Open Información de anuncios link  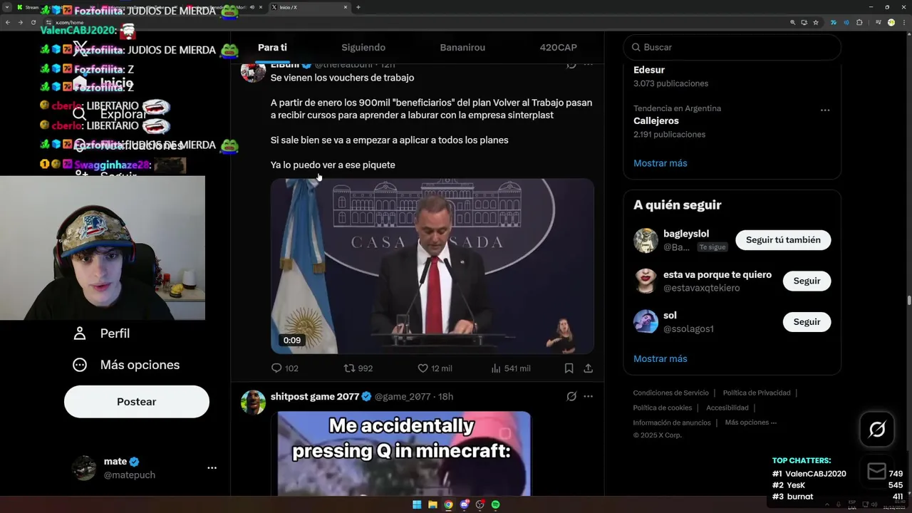click(672, 423)
